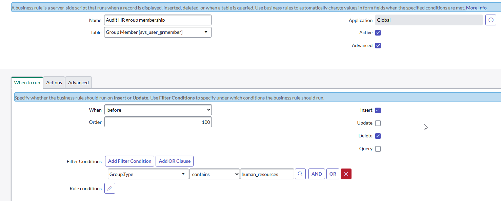Edit Role conditions using the pencil icon
The height and width of the screenshot is (201, 501).
pos(109,188)
